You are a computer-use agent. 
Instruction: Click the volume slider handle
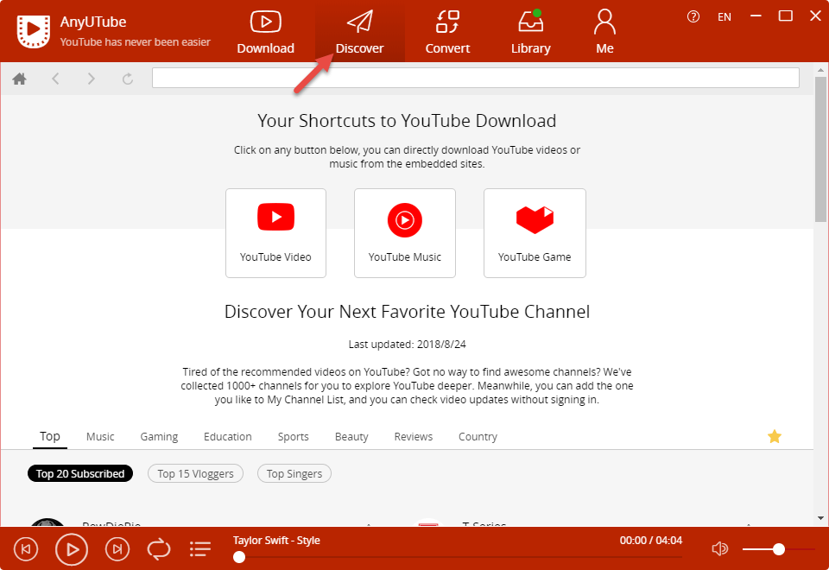[x=778, y=549]
